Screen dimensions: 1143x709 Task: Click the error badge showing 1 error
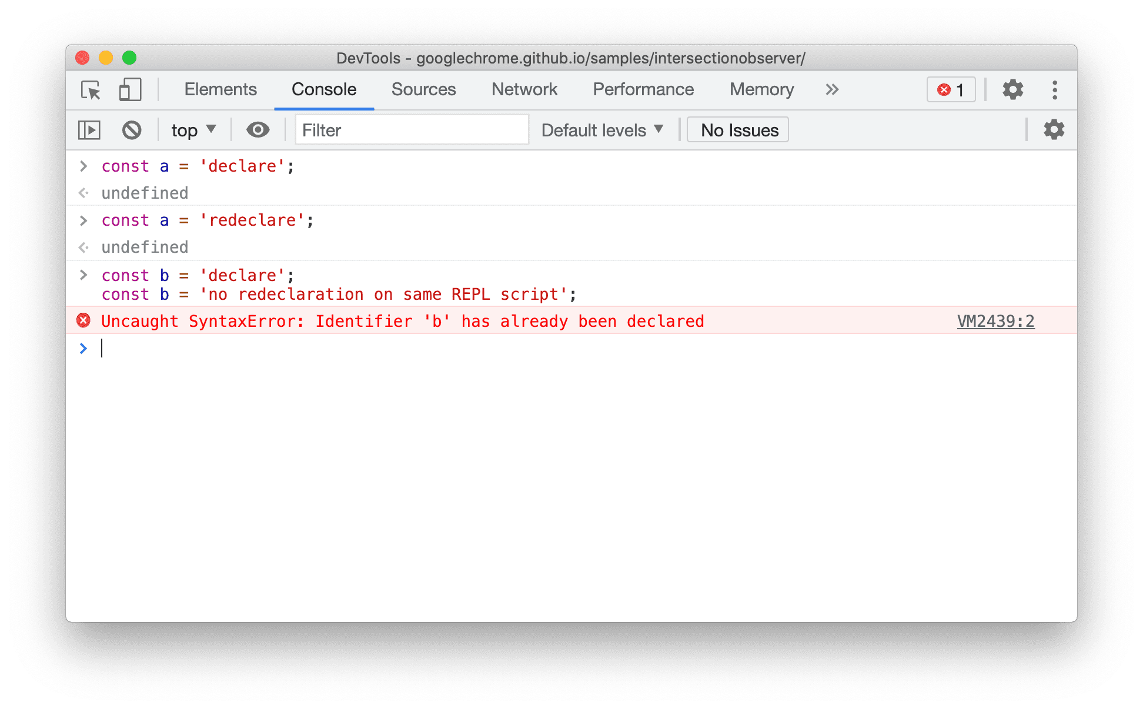click(x=951, y=90)
